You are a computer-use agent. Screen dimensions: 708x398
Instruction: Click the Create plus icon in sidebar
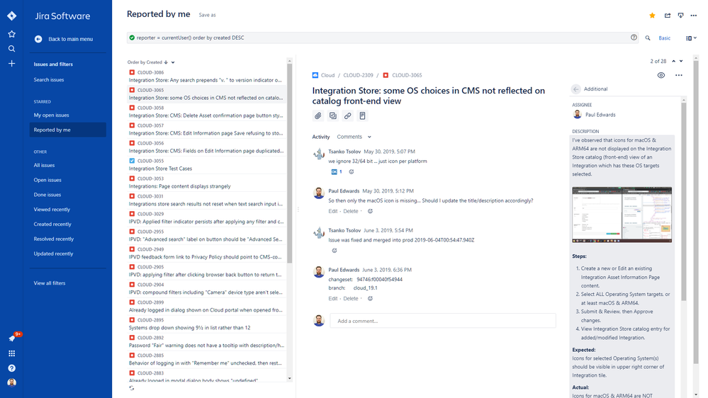pyautogui.click(x=12, y=64)
